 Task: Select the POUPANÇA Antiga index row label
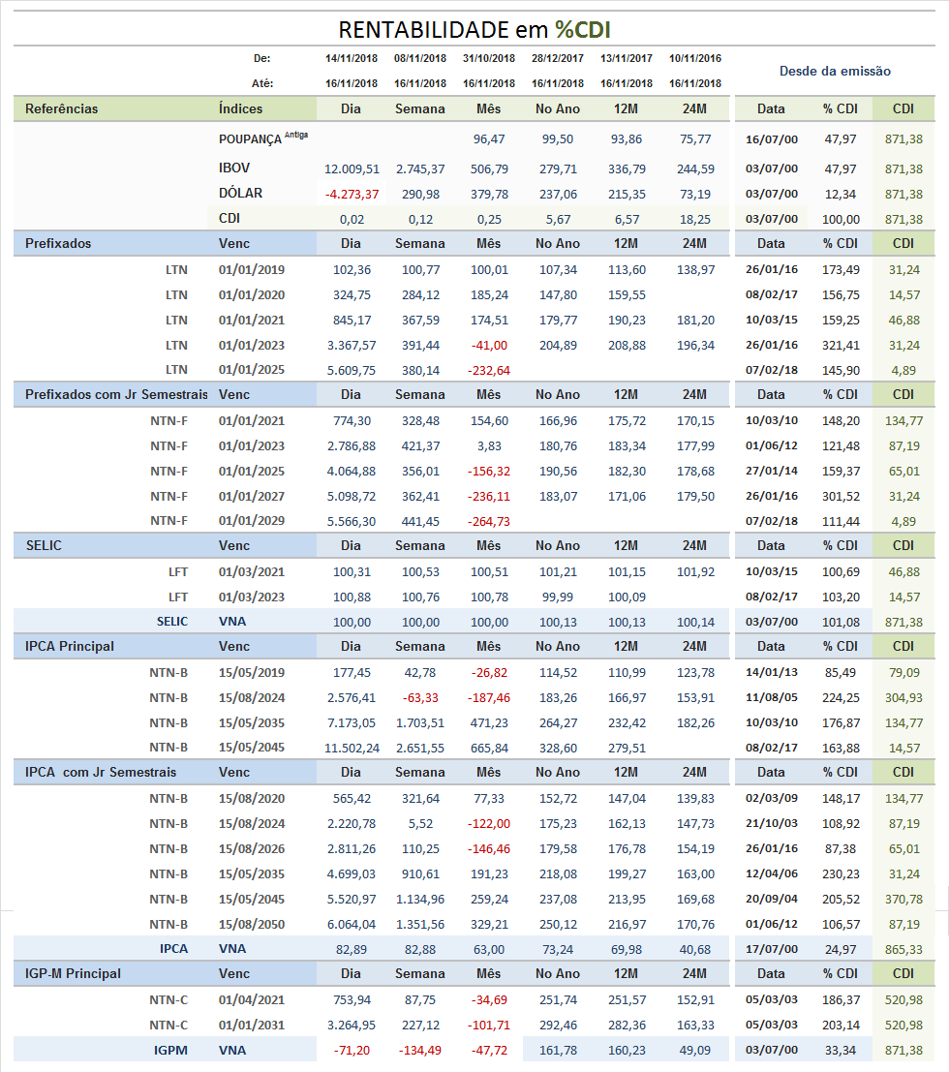263,138
